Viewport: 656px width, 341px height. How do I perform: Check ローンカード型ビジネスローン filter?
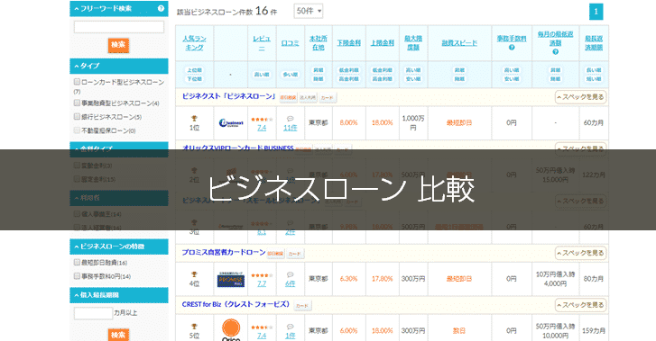click(77, 82)
